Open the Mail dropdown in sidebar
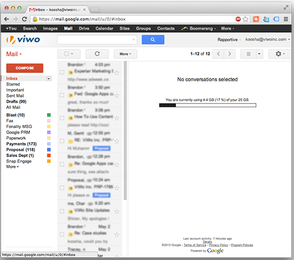Screen dimensions: 294x260 coord(14,54)
